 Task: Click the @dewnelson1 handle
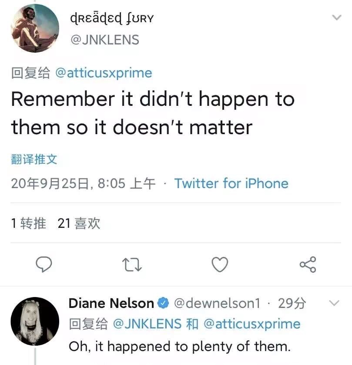217,303
